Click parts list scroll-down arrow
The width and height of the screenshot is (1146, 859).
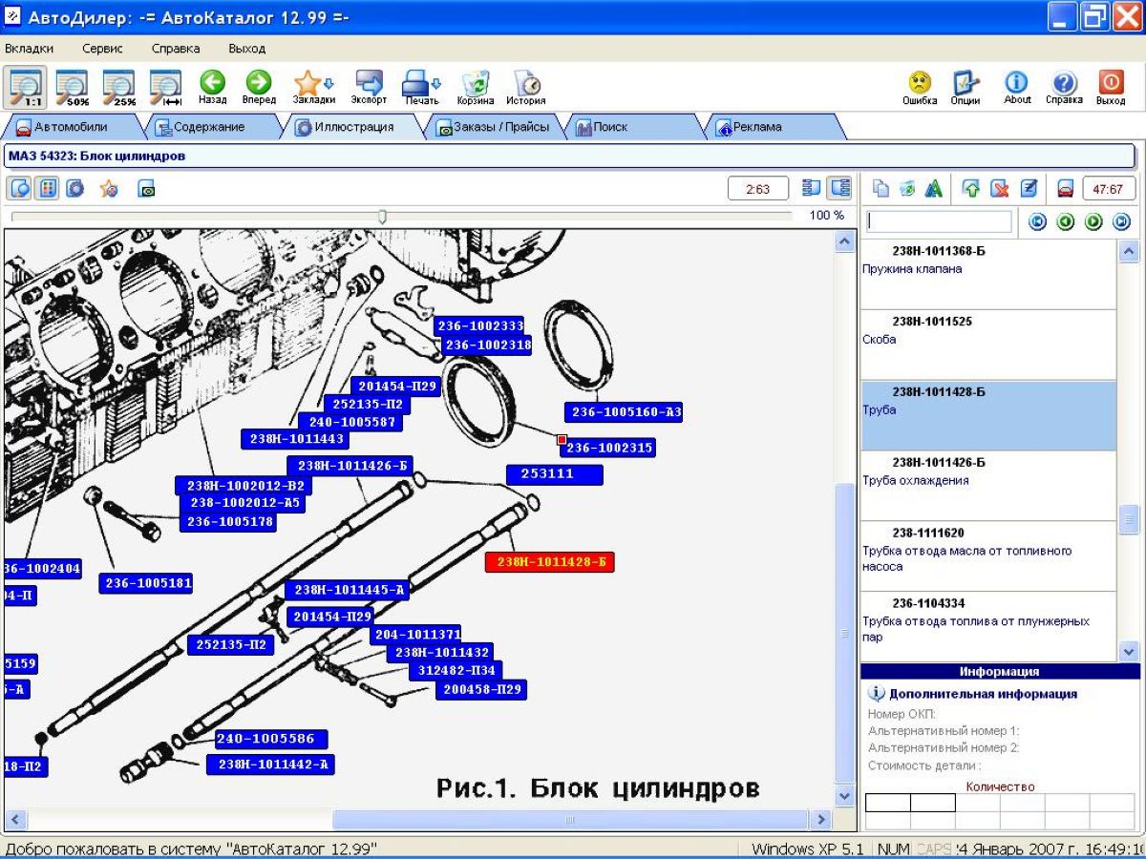click(1129, 651)
